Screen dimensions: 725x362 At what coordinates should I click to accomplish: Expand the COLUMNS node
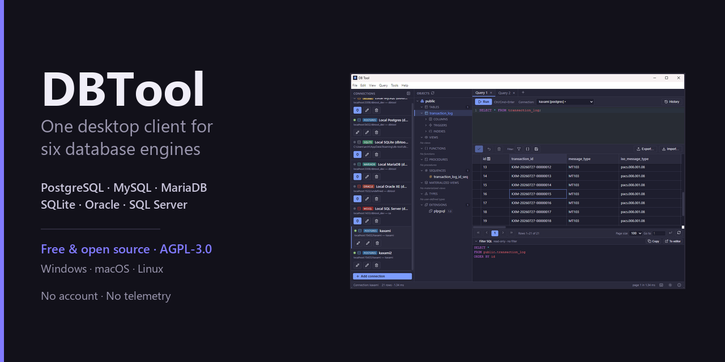426,119
